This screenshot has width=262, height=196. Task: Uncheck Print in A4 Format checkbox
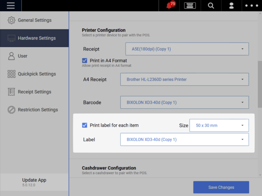85,61
